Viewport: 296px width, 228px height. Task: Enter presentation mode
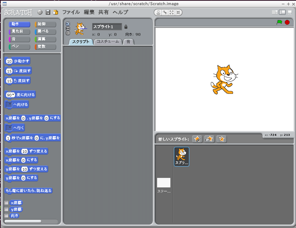pyautogui.click(x=290, y=12)
